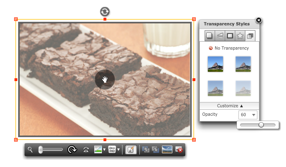The image size is (286, 167).
Task: Choose the fully opaque mountain thumbnail
Action: point(216,64)
